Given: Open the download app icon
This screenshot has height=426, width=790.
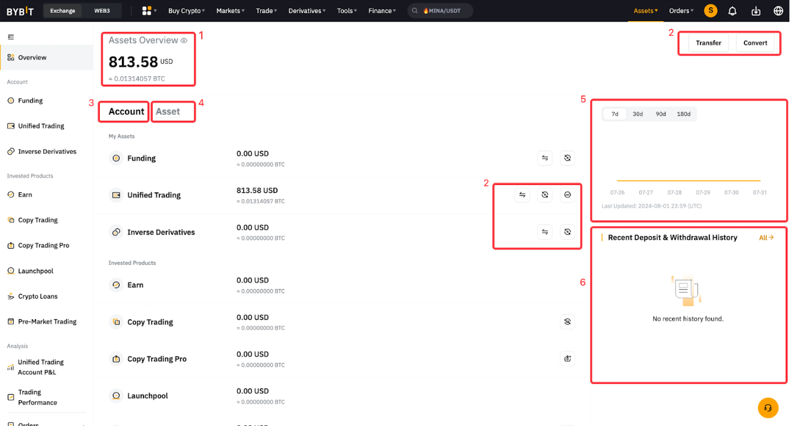Looking at the screenshot, I should tap(756, 11).
